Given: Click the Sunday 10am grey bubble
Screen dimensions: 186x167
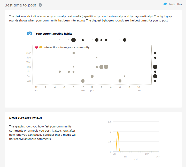Looking at the screenshot, I should [83, 81].
